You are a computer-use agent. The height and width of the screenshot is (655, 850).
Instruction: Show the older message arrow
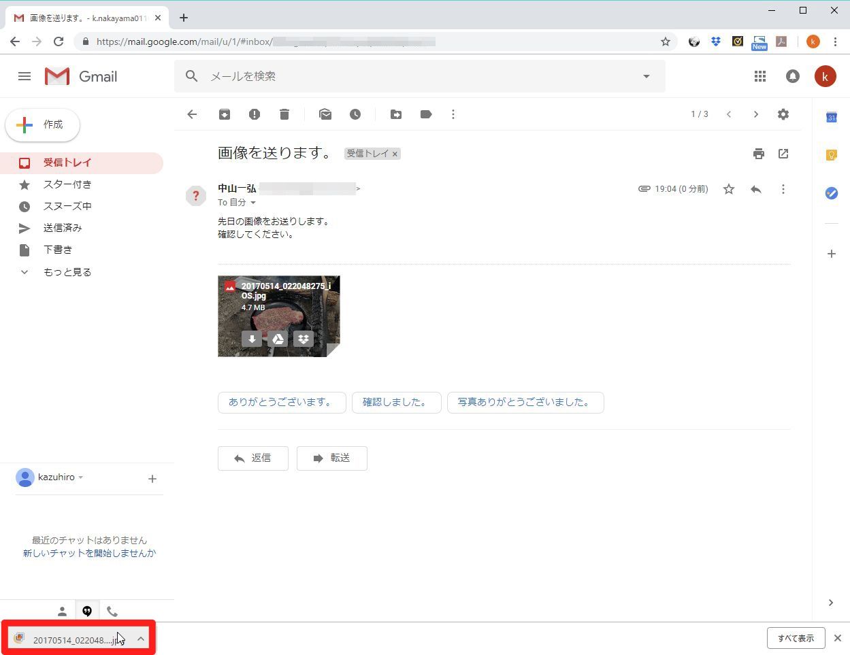tap(756, 114)
